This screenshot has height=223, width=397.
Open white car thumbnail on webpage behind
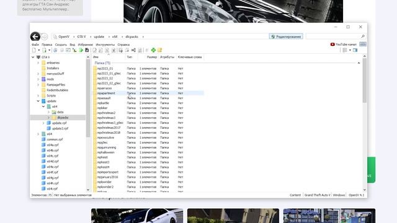[137, 216]
